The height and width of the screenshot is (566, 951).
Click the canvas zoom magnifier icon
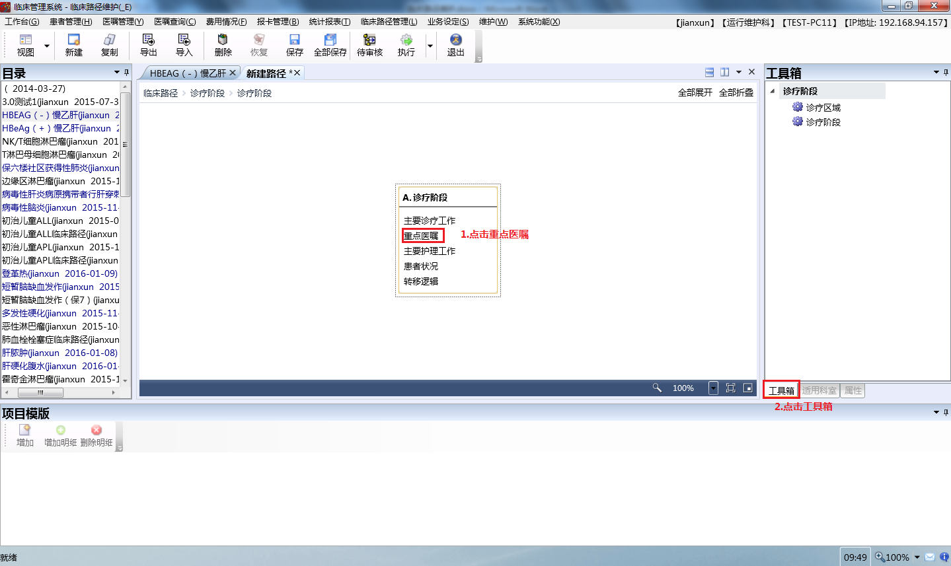pos(657,388)
